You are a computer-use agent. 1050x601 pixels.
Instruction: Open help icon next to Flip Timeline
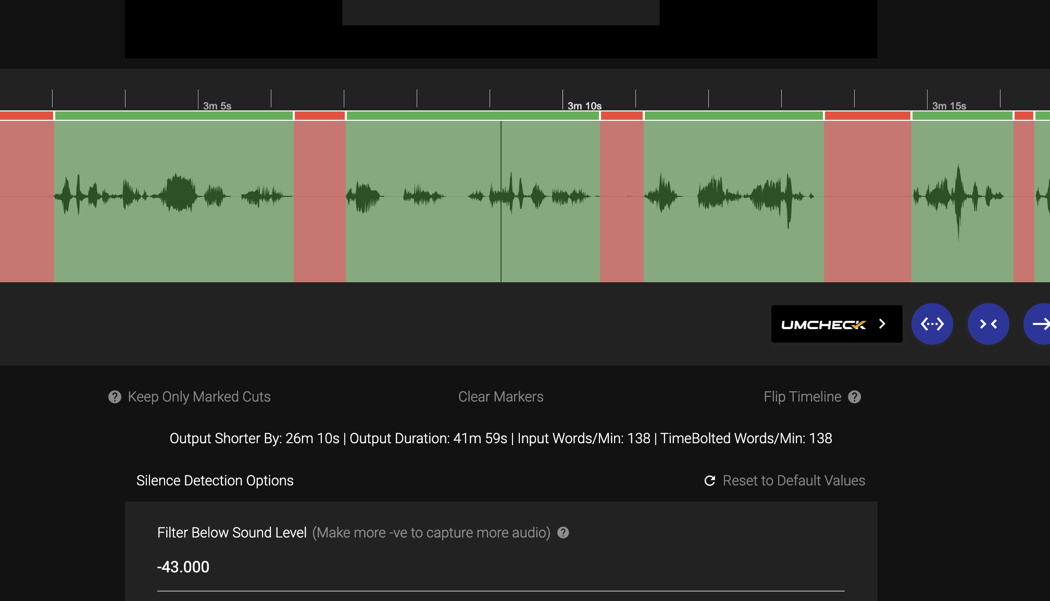tap(855, 397)
